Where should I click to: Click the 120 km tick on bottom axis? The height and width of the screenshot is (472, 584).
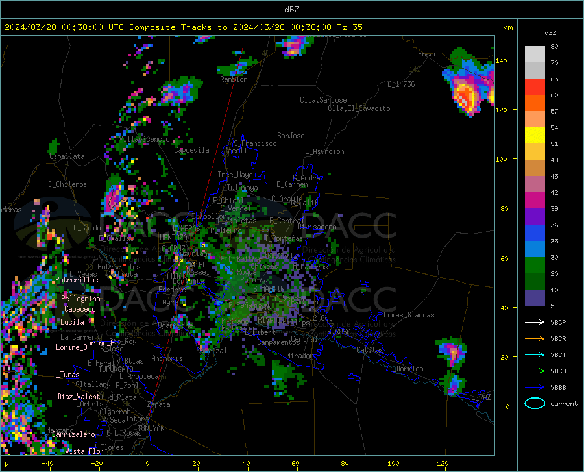pyautogui.click(x=443, y=463)
